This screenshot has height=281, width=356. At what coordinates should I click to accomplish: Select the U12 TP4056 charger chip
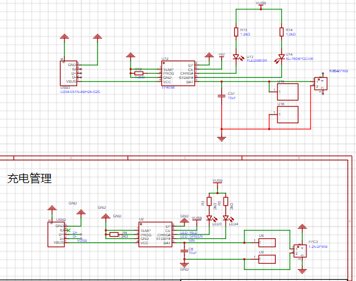[x=178, y=73]
